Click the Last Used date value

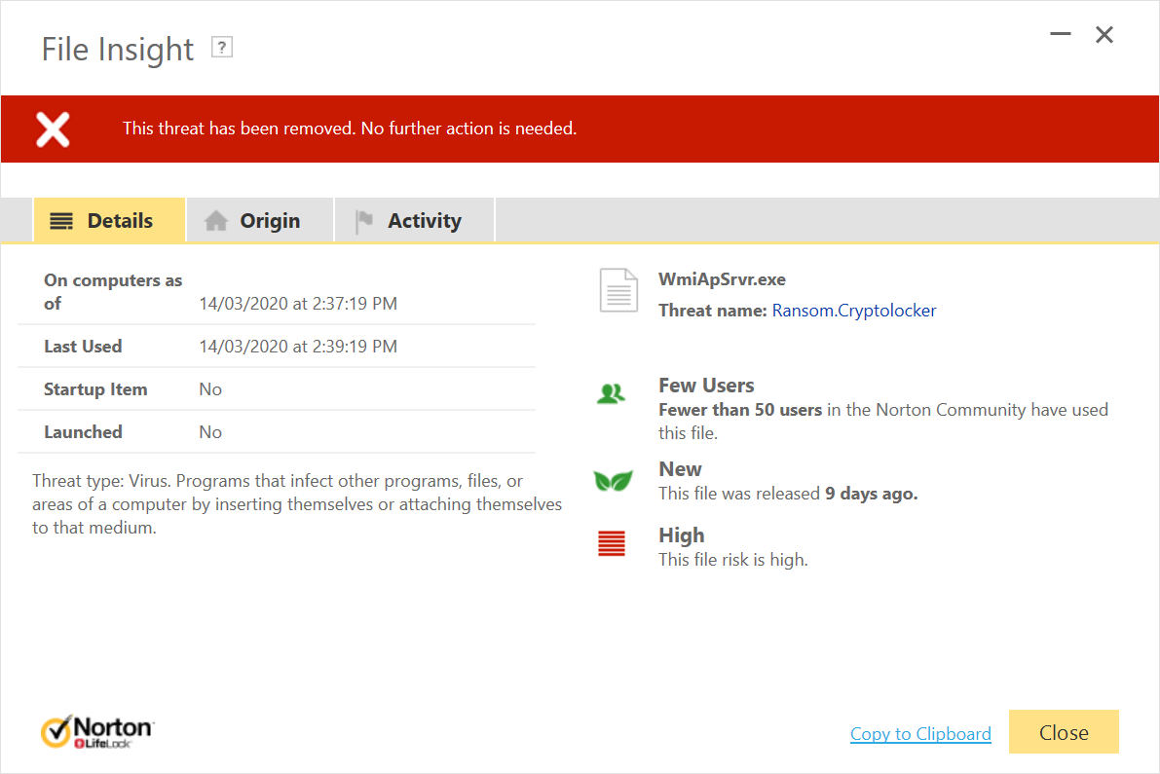pos(298,347)
